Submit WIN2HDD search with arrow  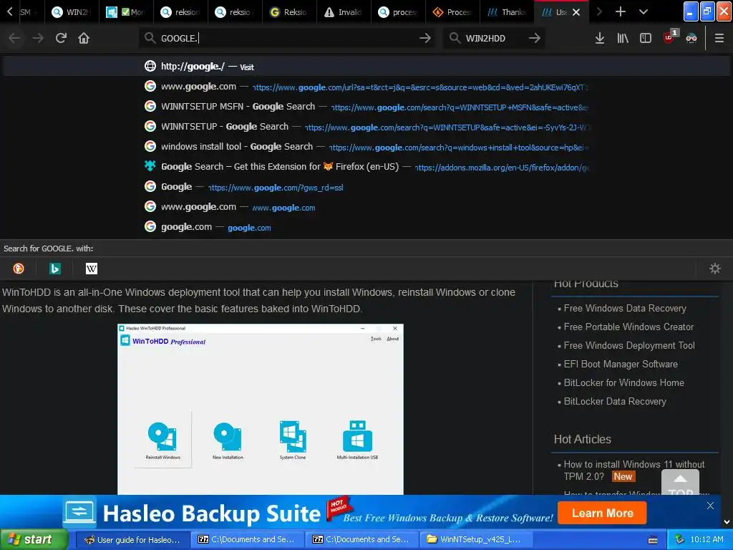pos(534,38)
